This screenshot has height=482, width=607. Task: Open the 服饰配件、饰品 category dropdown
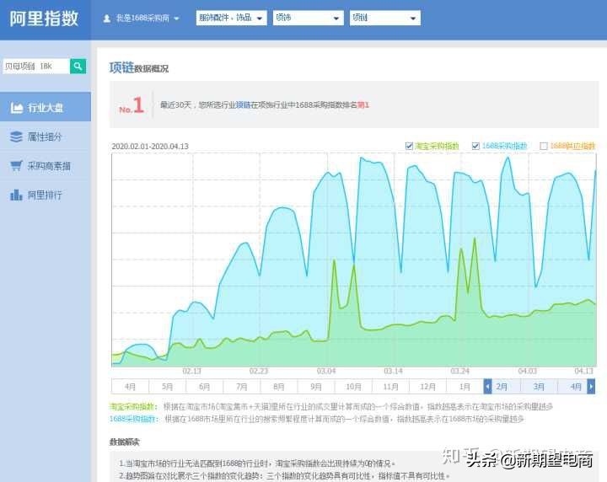pos(232,19)
